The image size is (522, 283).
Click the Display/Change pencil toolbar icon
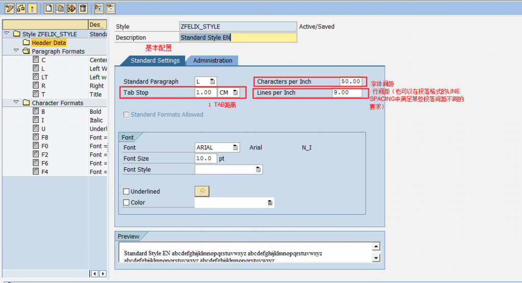coord(9,8)
